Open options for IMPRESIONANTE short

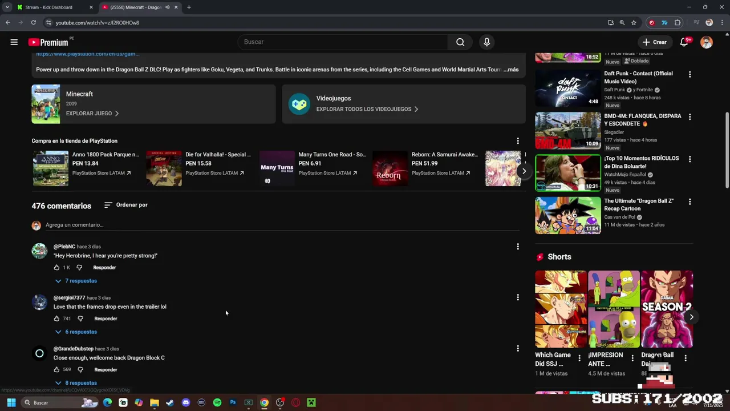632,358
